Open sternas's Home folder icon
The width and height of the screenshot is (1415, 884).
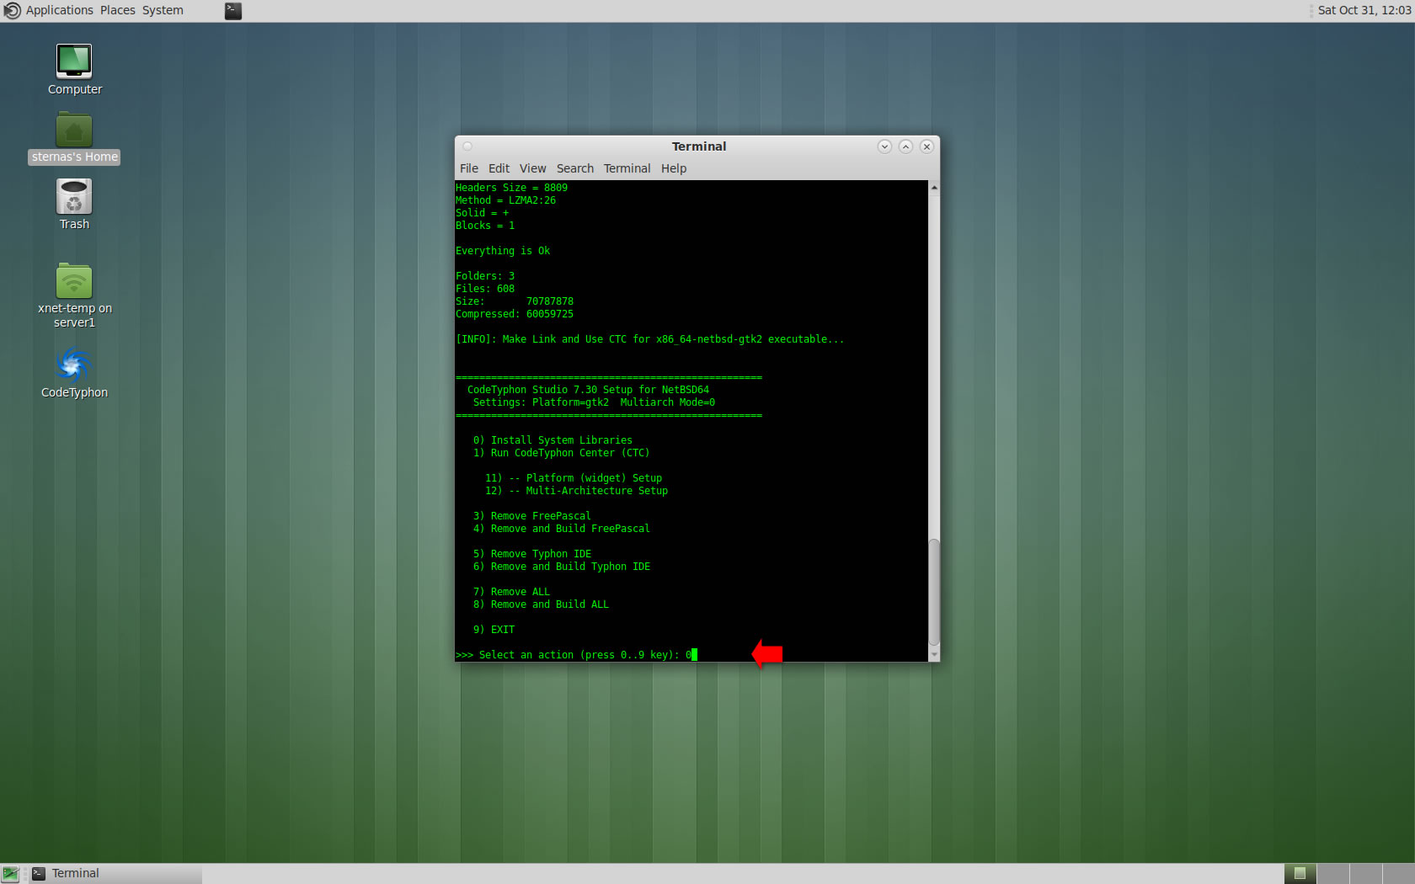click(x=74, y=130)
